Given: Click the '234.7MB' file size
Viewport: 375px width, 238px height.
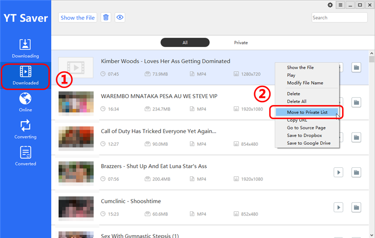Looking at the screenshot, I should tap(161, 109).
